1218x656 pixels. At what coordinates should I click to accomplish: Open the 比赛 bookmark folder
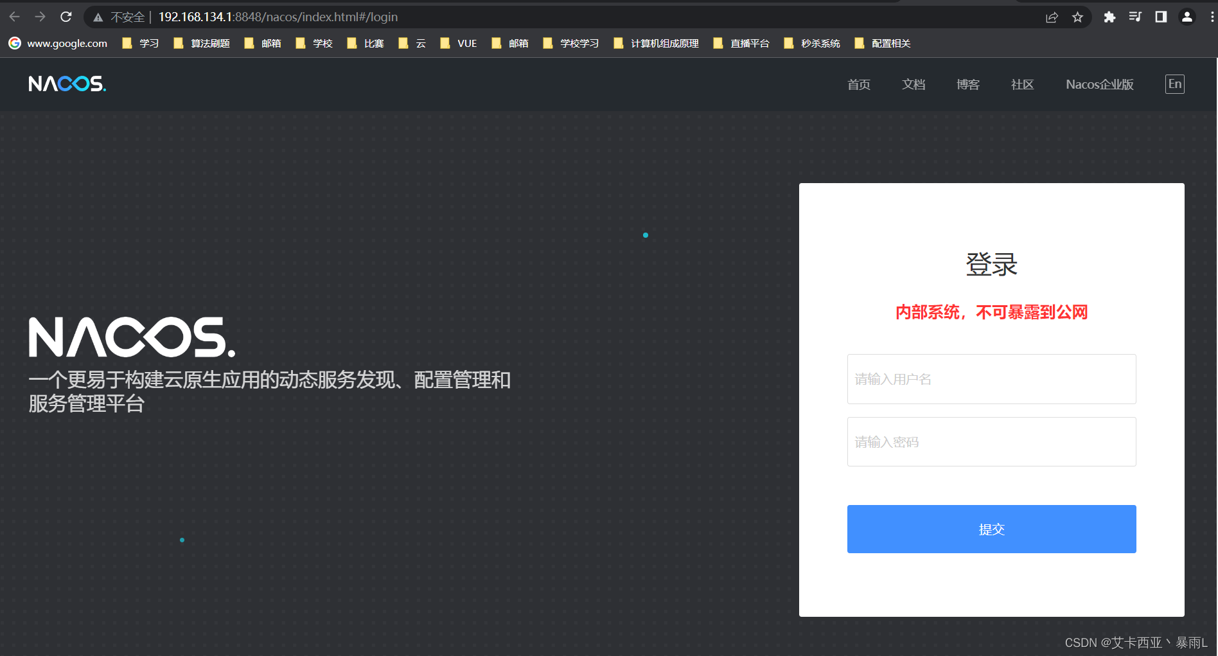[366, 43]
